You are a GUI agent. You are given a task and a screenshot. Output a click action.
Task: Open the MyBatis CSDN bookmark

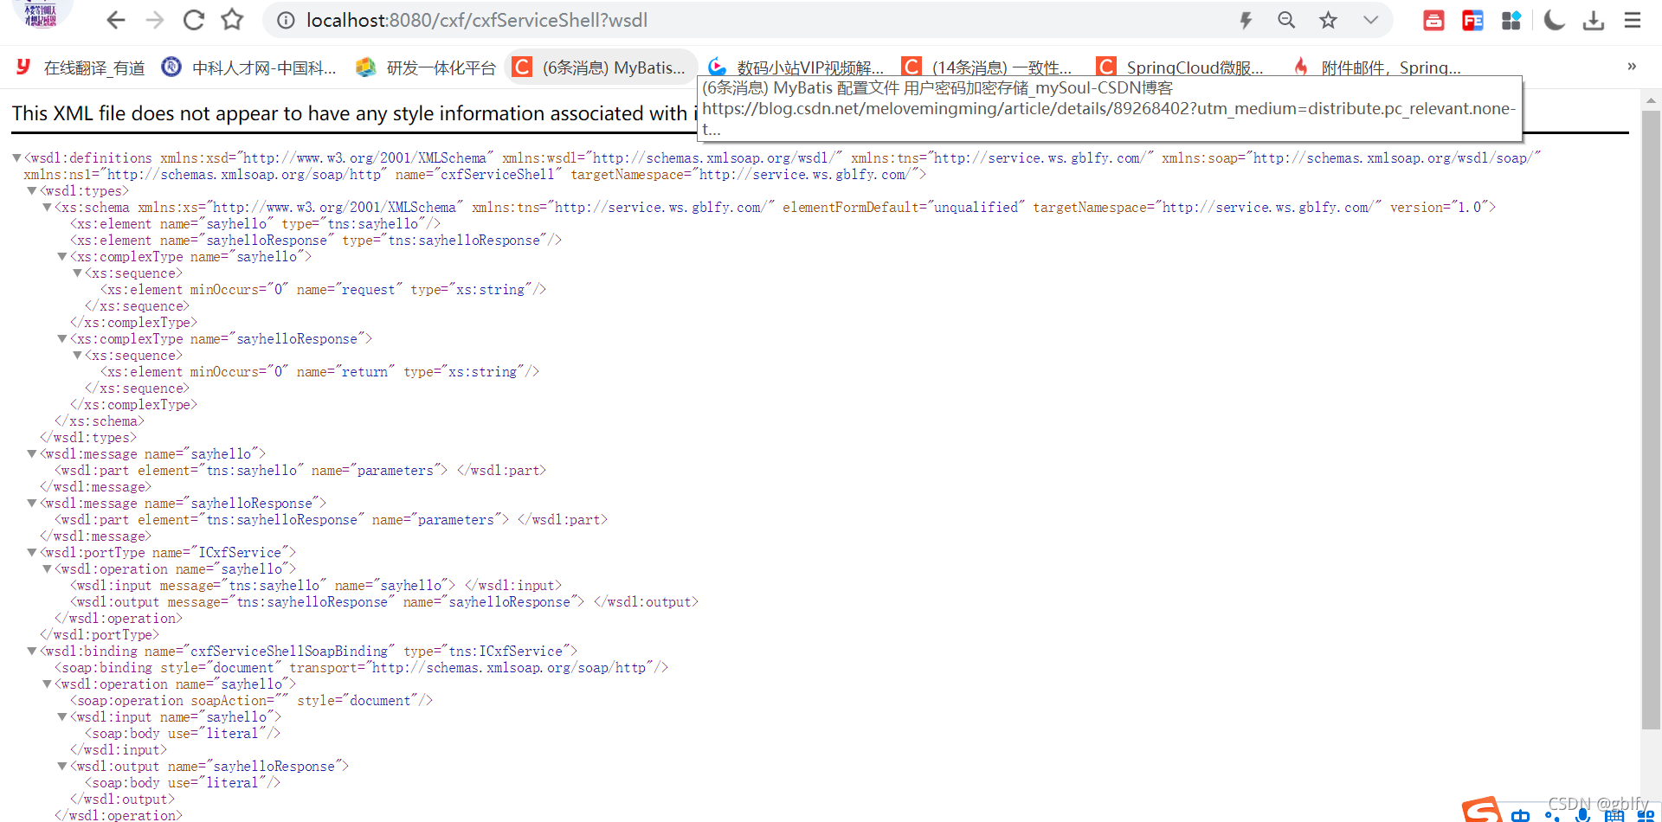(x=600, y=67)
